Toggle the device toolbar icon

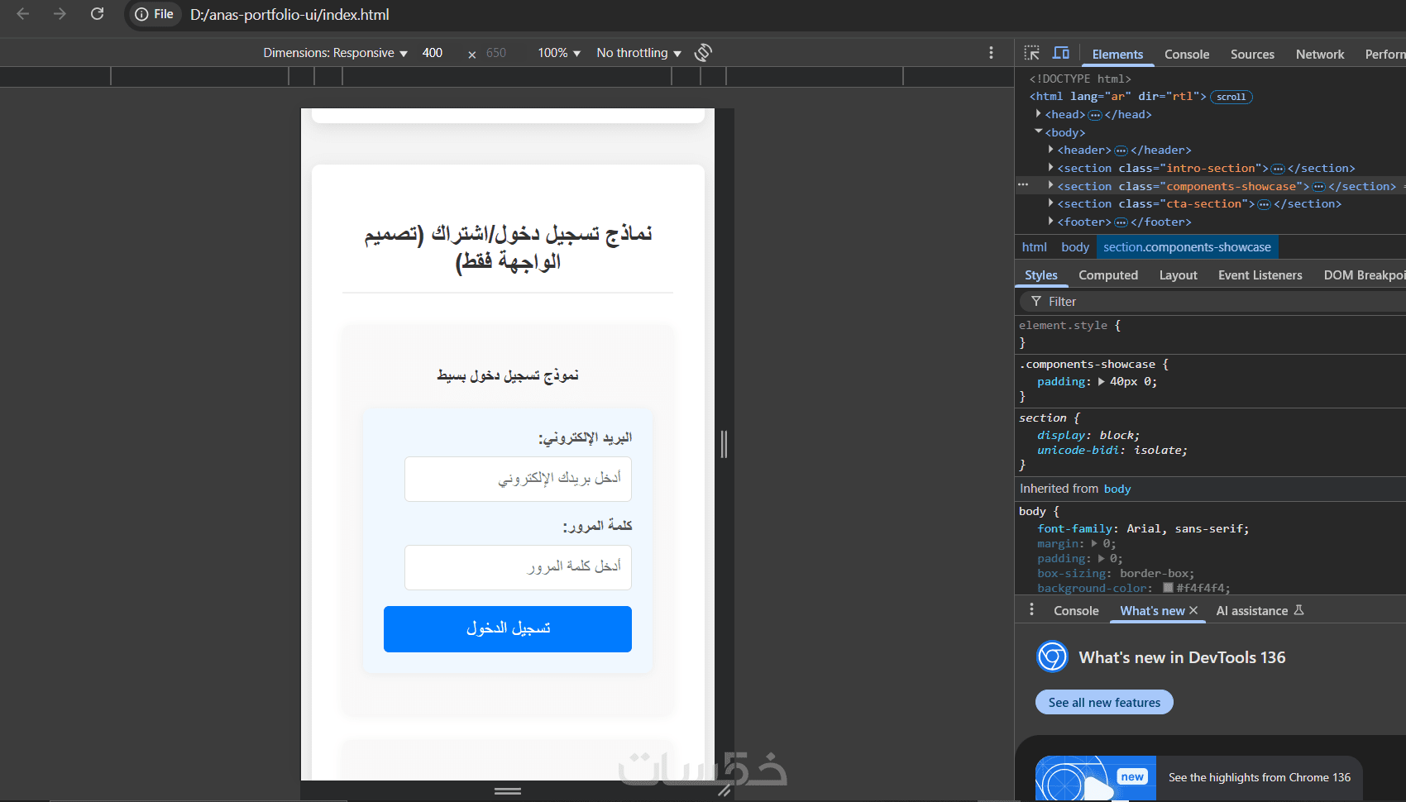[x=1061, y=54]
